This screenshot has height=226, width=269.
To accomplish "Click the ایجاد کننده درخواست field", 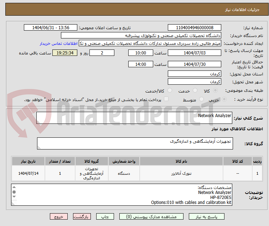I will (x=150, y=43).
